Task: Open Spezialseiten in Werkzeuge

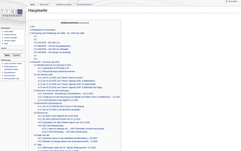Action: pos(10,72)
